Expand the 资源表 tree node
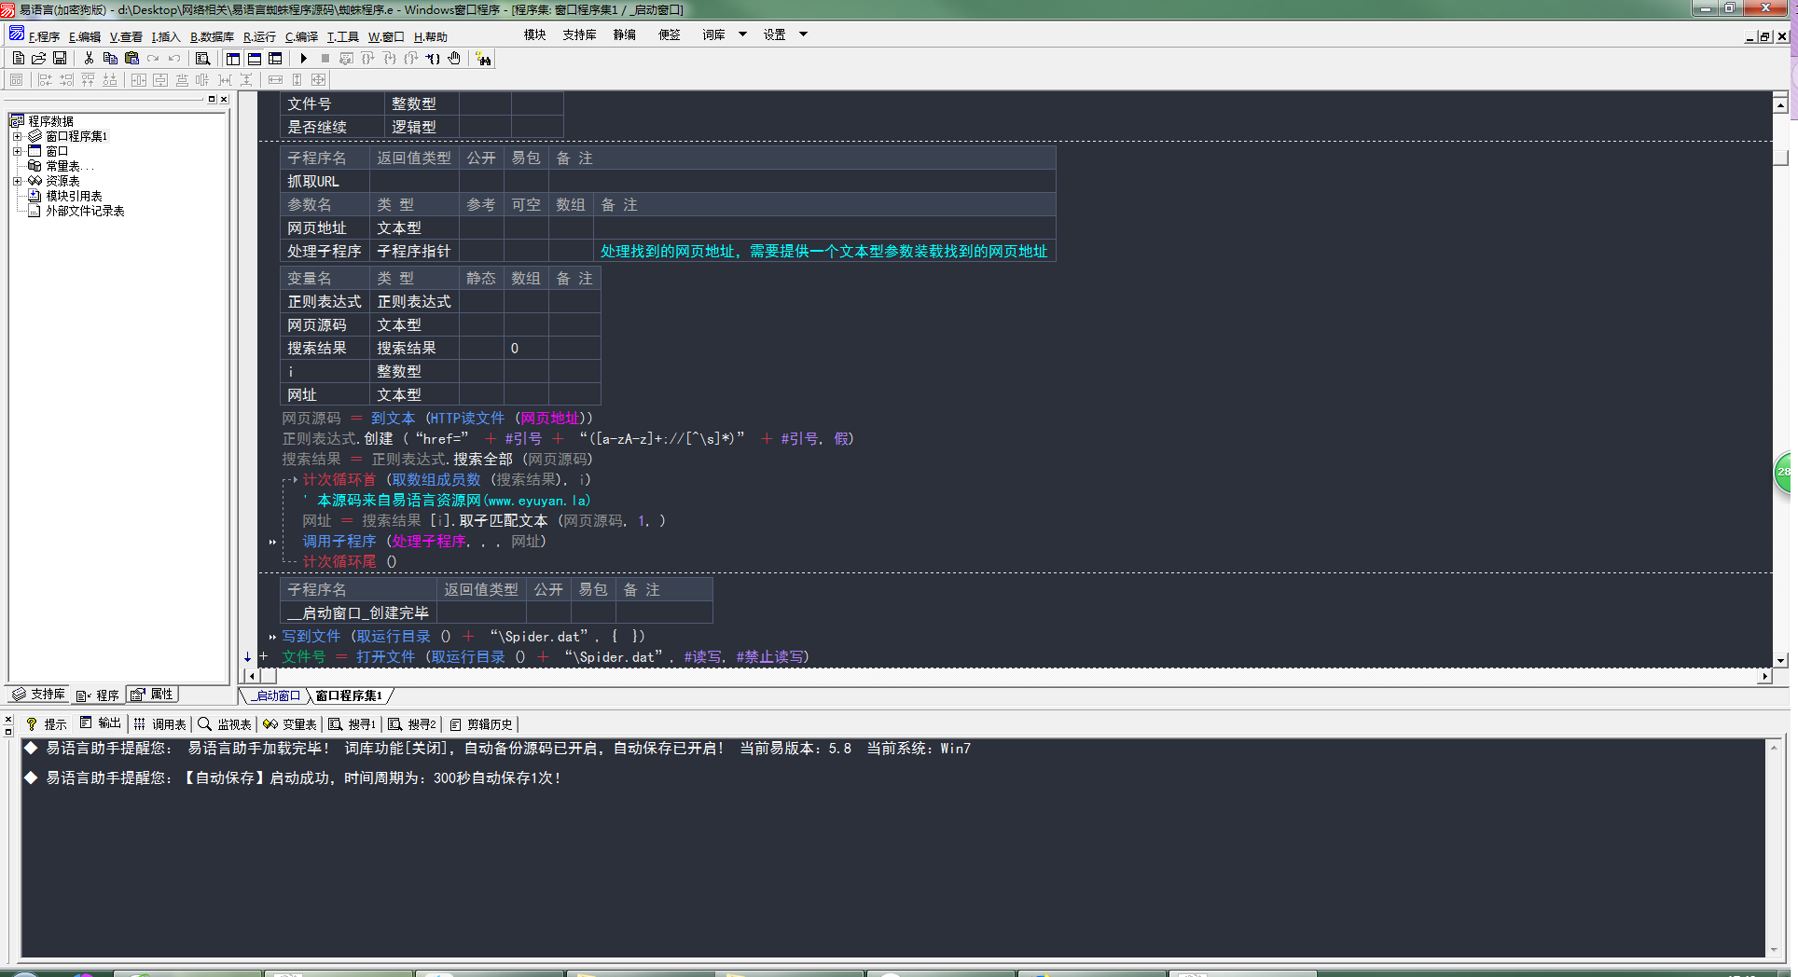 (x=17, y=181)
